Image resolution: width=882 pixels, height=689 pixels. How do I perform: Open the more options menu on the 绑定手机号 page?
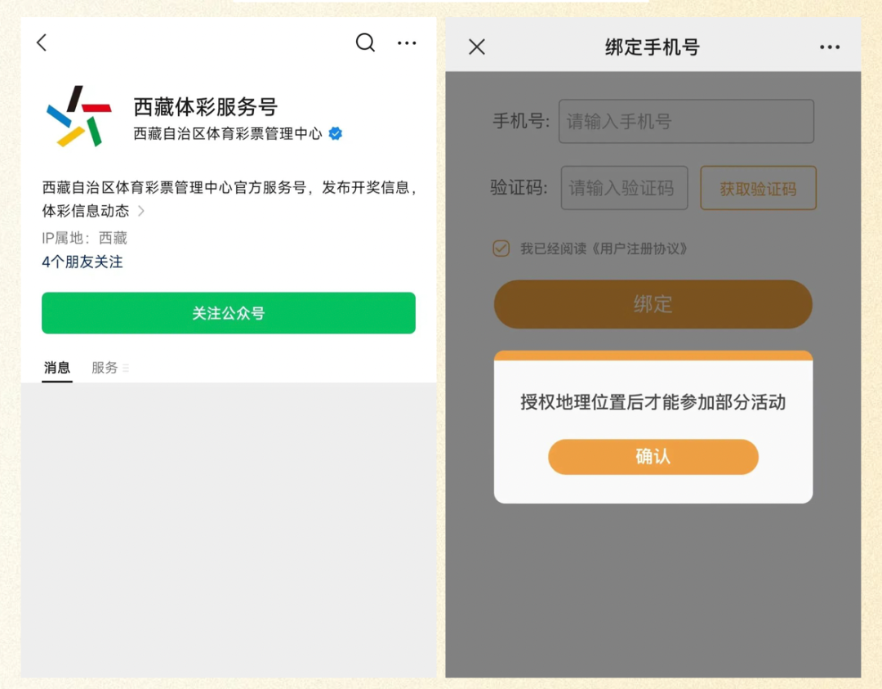(830, 47)
